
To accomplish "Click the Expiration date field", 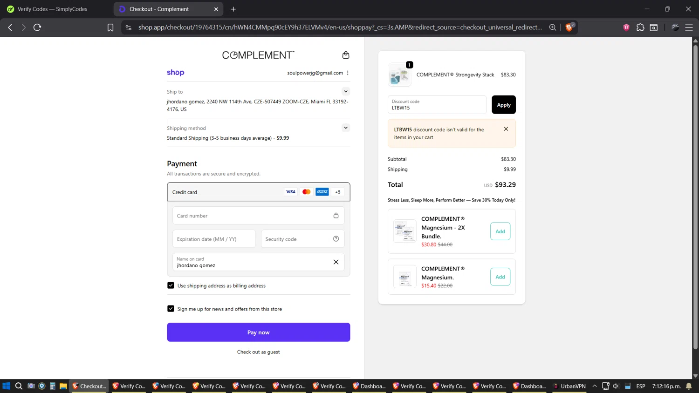I will 214,239.
